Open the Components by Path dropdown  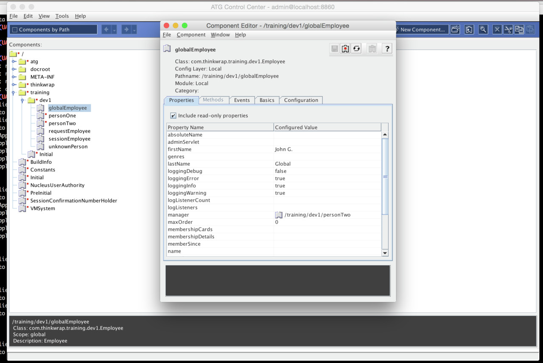pyautogui.click(x=53, y=29)
